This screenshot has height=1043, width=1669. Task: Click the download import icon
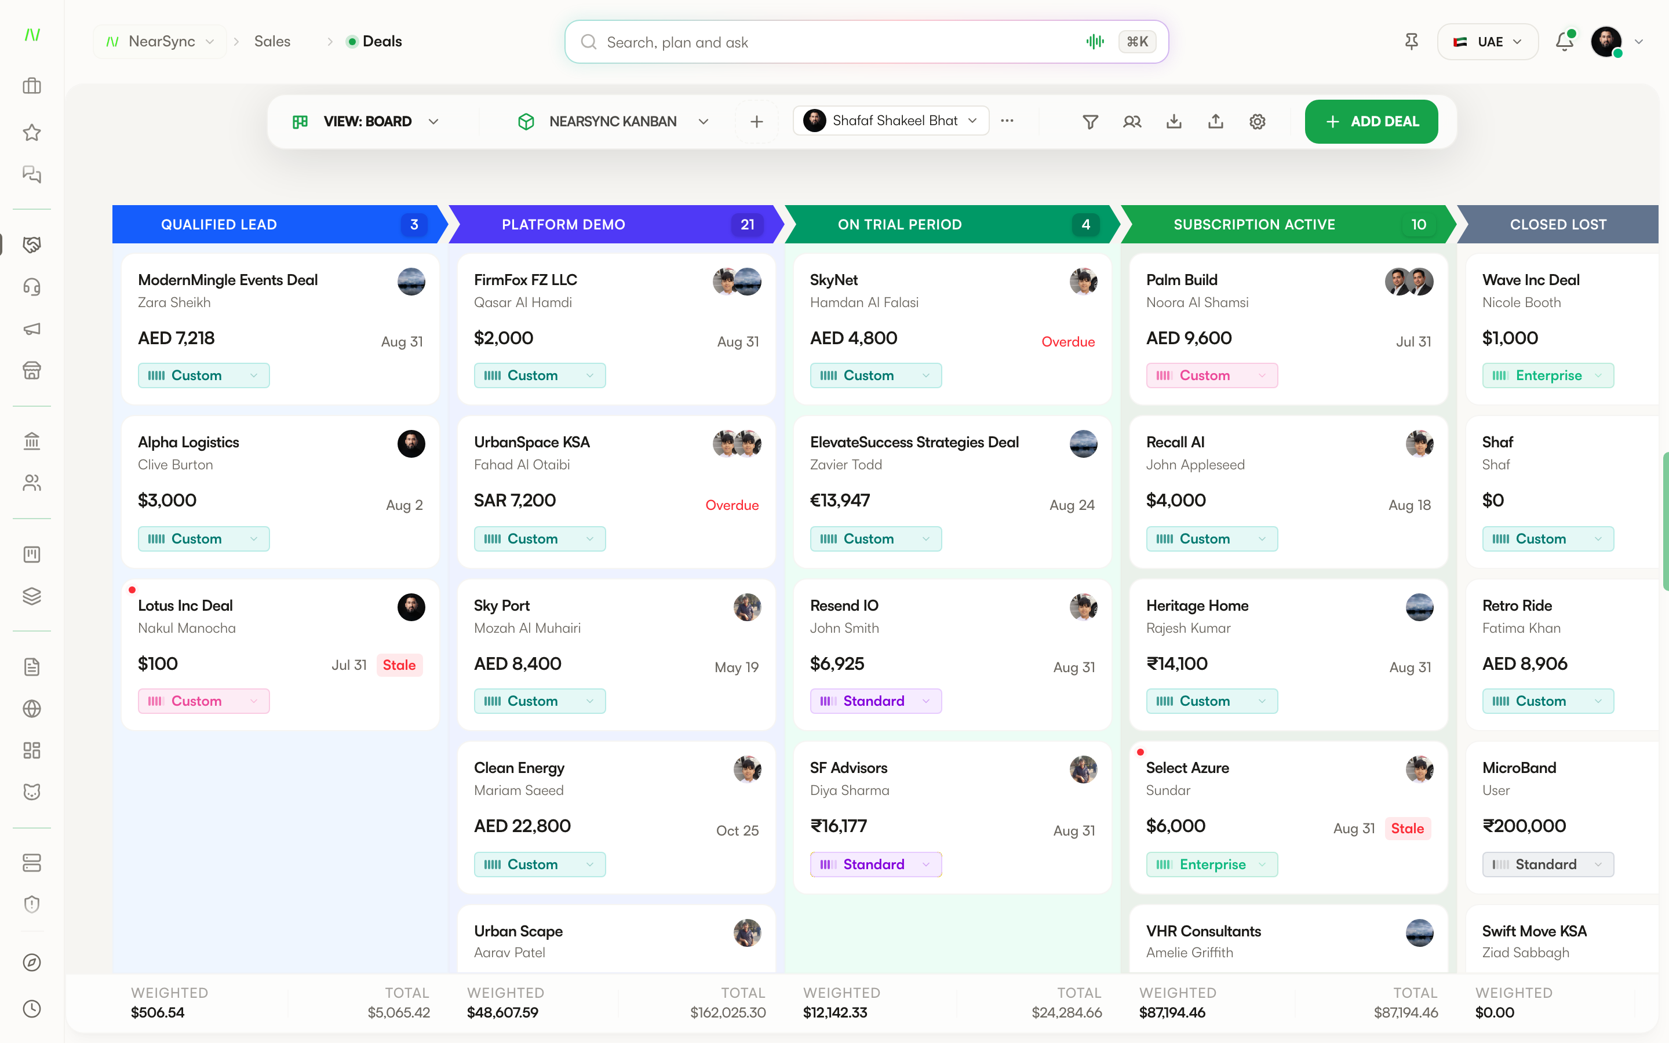click(1174, 122)
